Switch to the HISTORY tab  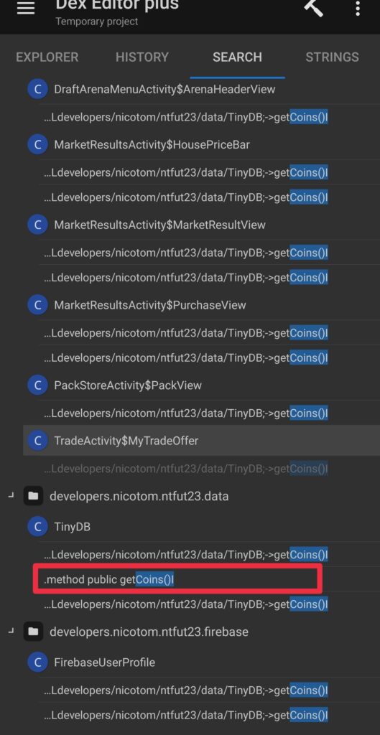click(142, 57)
